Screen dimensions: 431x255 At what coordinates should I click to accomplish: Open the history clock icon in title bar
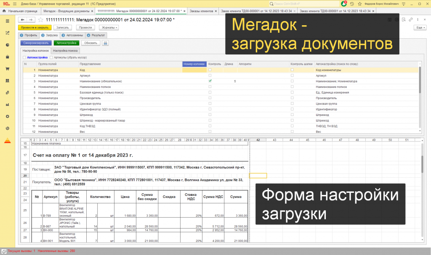point(352,4)
